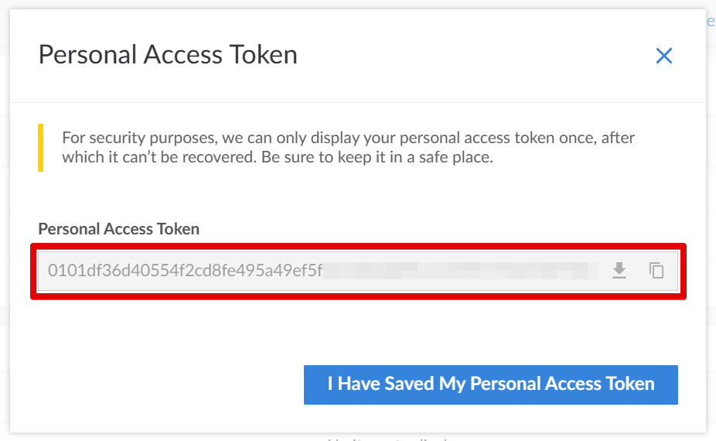Close the Personal Access Token dialog
Viewport: 716px width, 441px height.
[663, 56]
